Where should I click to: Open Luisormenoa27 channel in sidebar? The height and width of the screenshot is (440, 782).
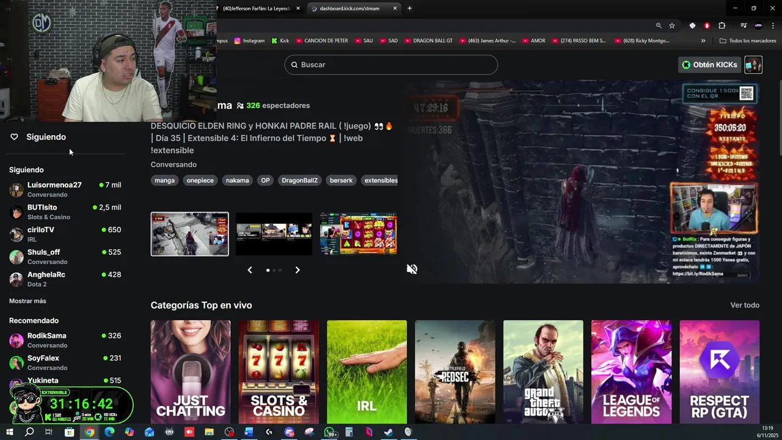tap(65, 189)
